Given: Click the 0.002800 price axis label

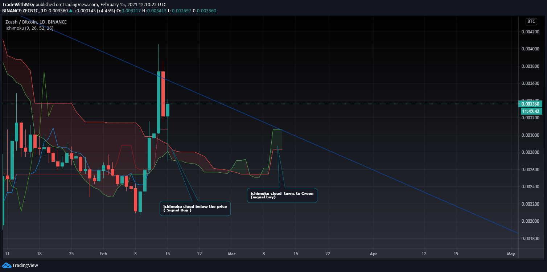Looking at the screenshot, I should click(x=530, y=152).
